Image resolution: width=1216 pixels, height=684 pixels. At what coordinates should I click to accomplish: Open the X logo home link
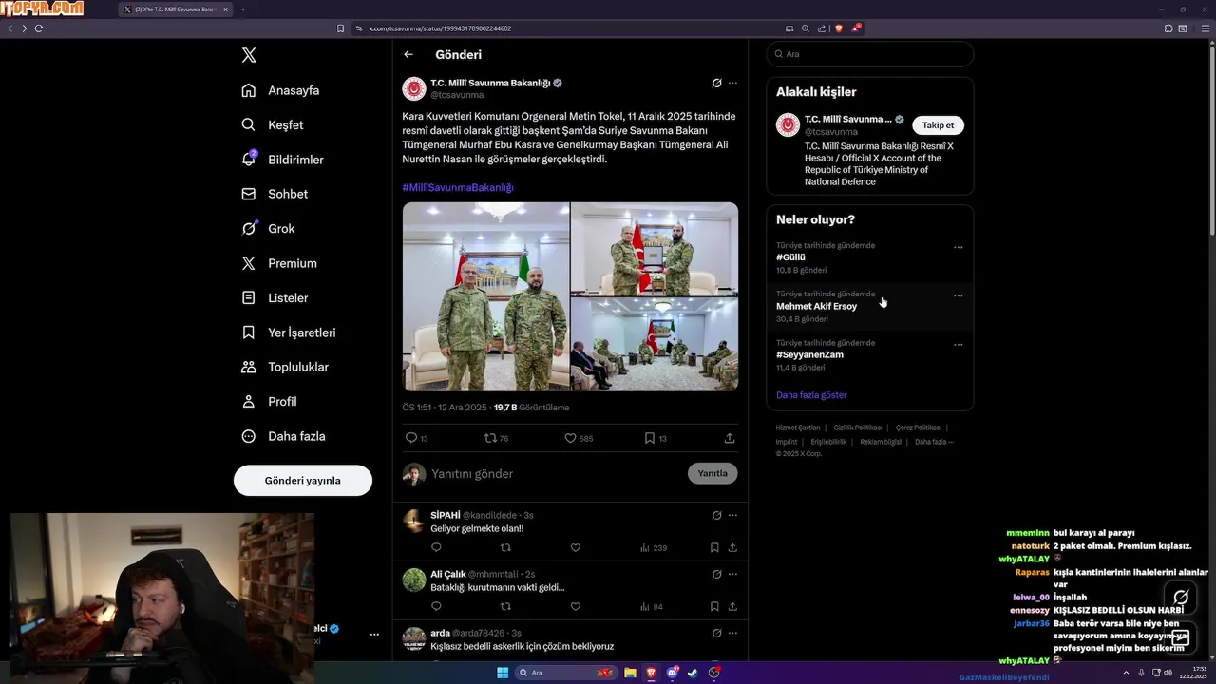(x=249, y=55)
